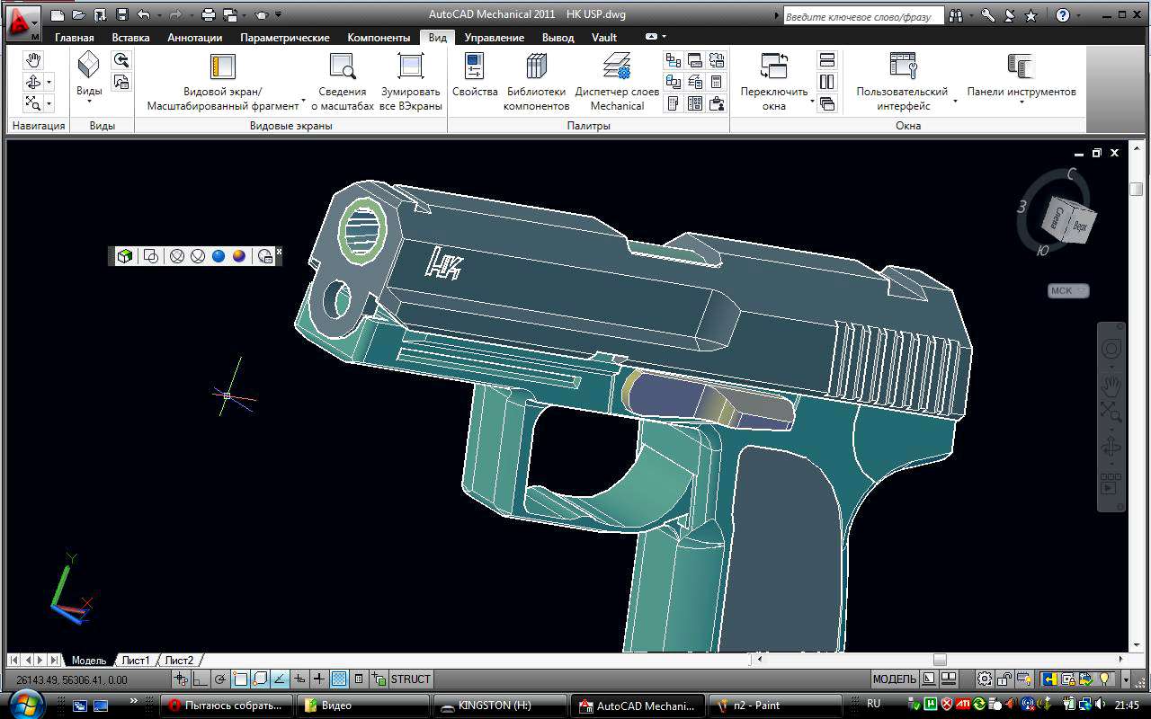This screenshot has height=719, width=1151.
Task: Expand Пользовательский интерфейс dropdown arrow
Action: click(x=955, y=101)
